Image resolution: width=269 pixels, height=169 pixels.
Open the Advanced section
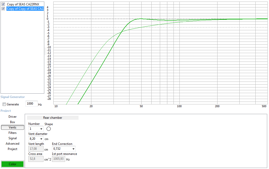[x=13, y=144]
